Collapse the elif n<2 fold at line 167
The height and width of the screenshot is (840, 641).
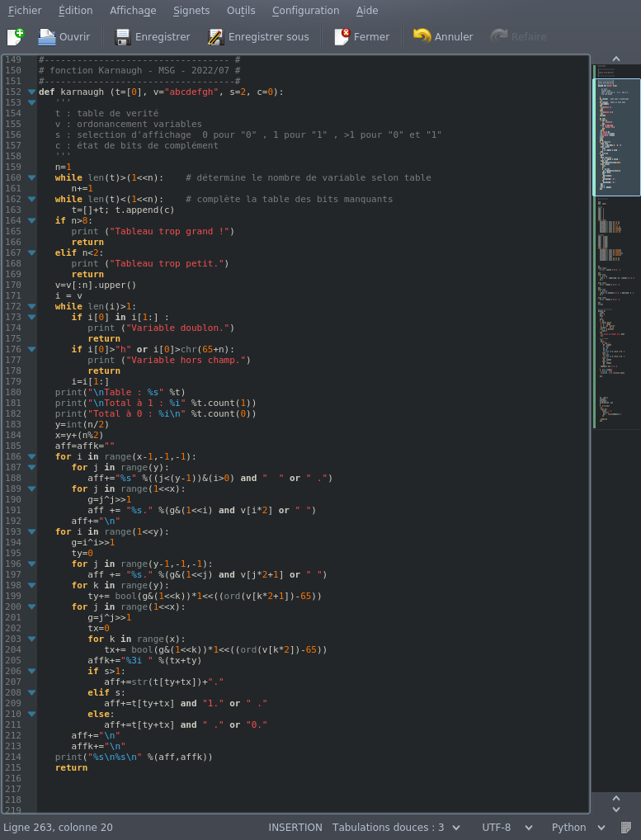click(31, 252)
